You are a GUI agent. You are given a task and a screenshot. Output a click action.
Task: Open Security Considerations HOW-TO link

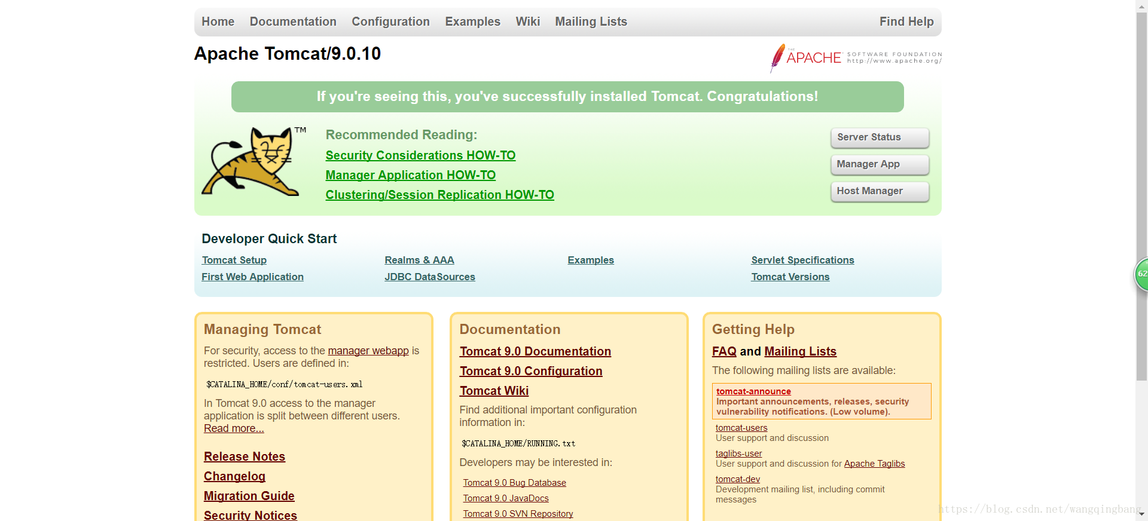point(420,155)
